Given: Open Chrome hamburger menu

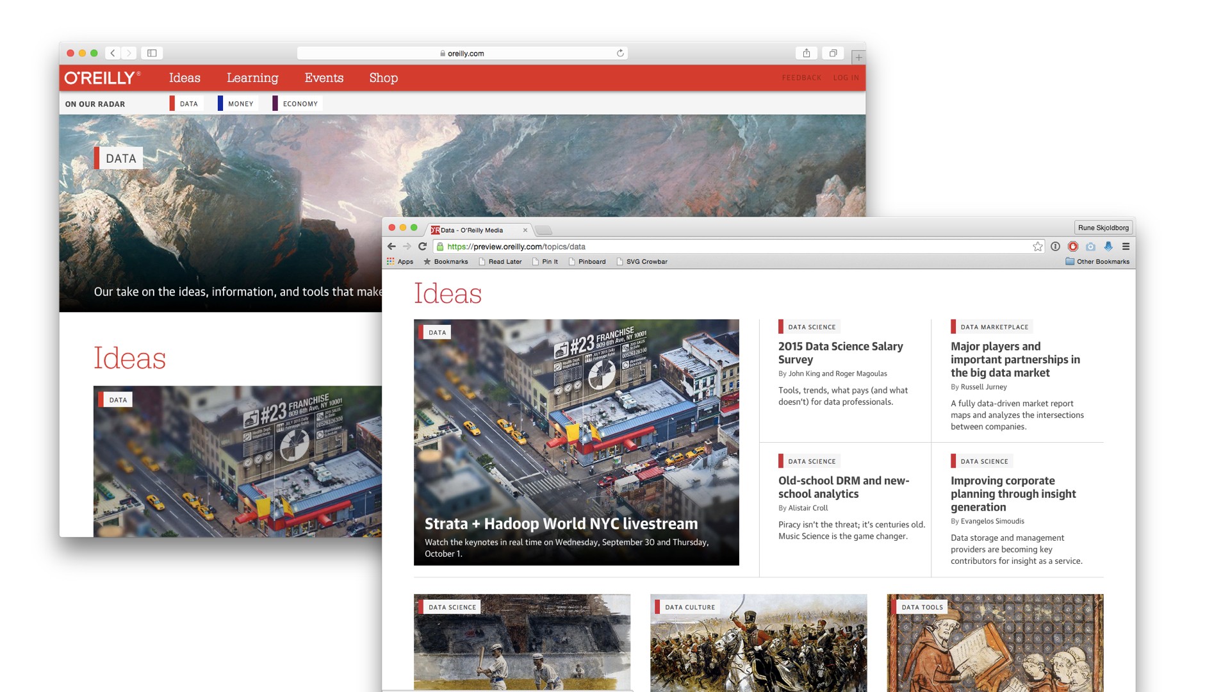Looking at the screenshot, I should click(1126, 246).
